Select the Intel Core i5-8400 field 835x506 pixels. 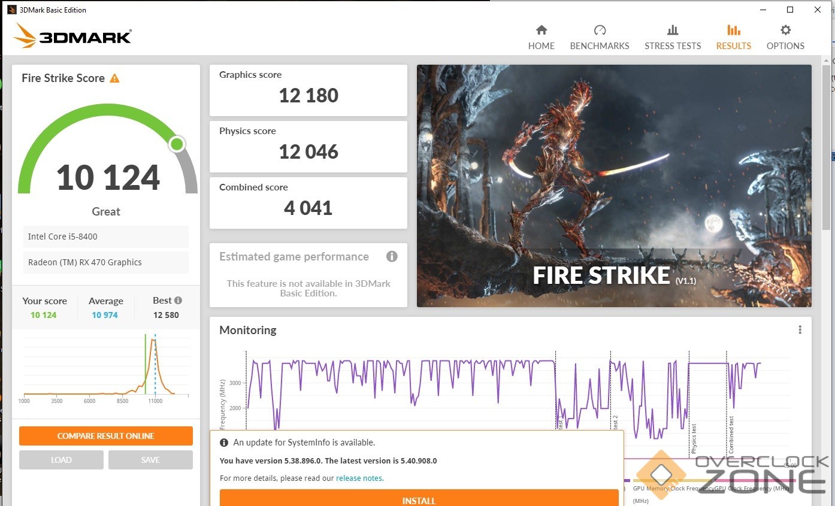pyautogui.click(x=106, y=237)
